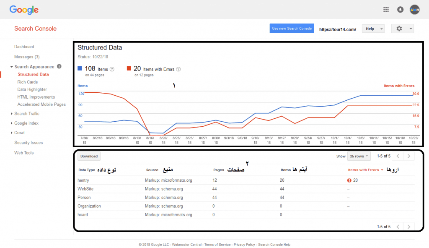Open the 25 rows dropdown
Screen dimensions: 429x248
(359, 156)
